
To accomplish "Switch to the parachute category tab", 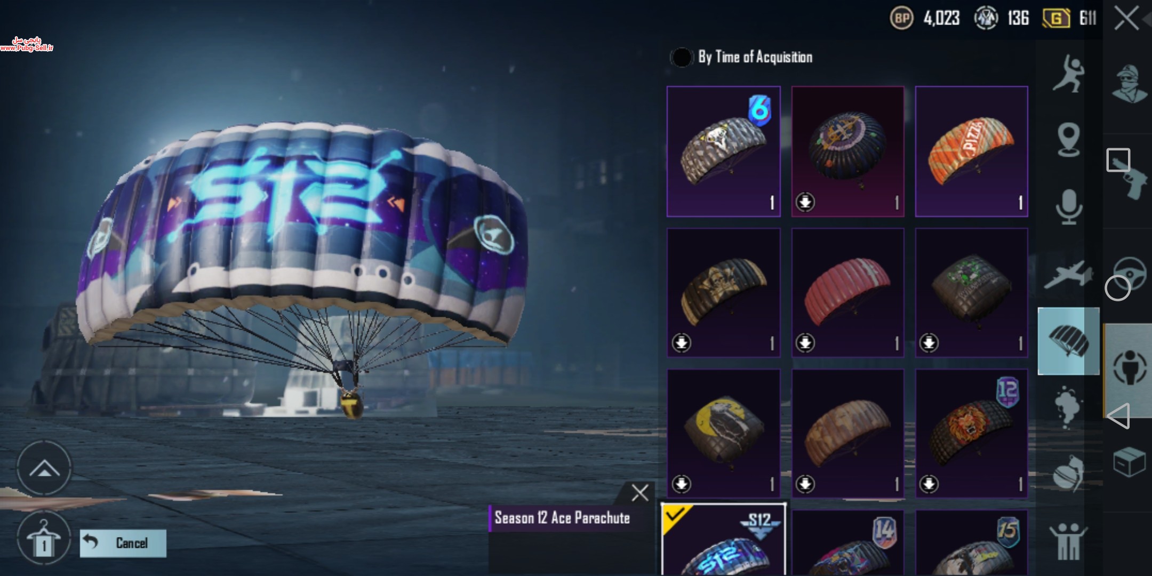I will click(1068, 341).
